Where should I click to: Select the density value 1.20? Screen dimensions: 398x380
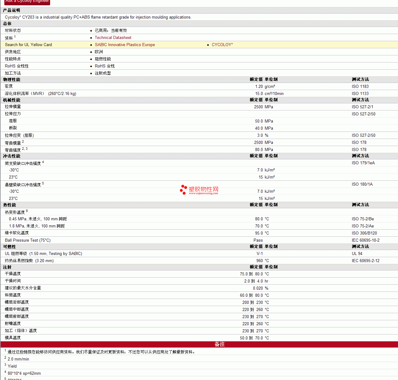259,86
